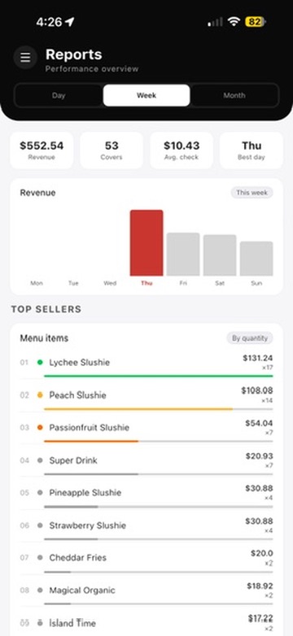This screenshot has width=293, height=636.
Task: Tap the Thu axis label
Action: [x=146, y=283]
